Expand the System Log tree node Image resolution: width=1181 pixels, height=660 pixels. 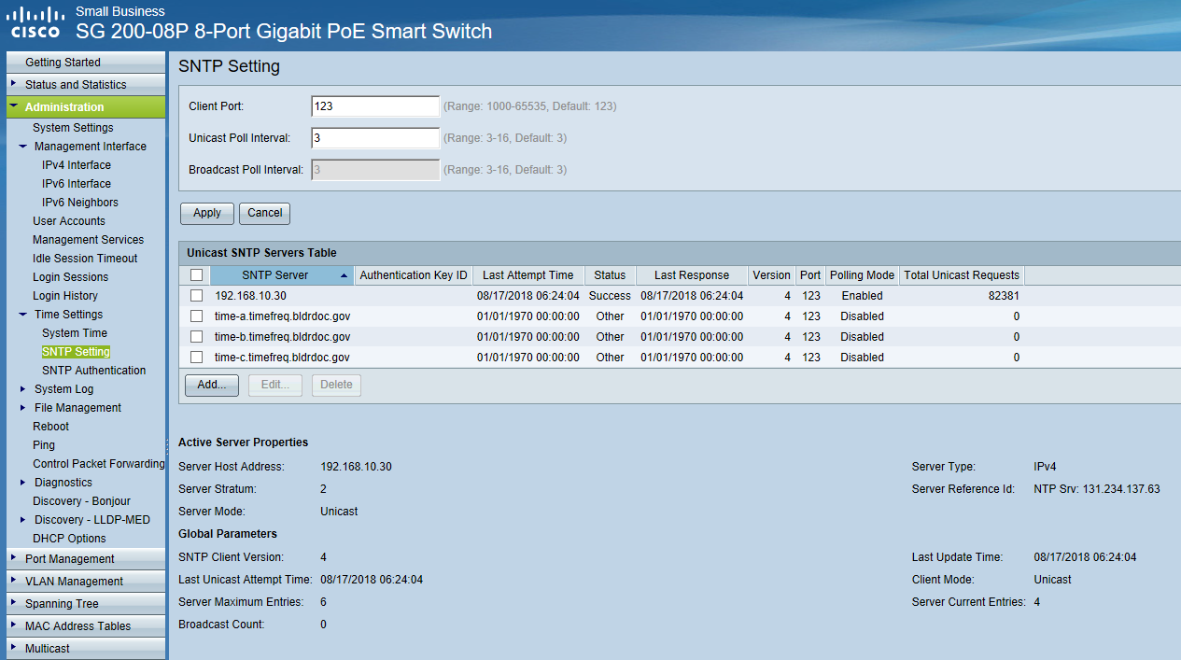click(x=23, y=389)
